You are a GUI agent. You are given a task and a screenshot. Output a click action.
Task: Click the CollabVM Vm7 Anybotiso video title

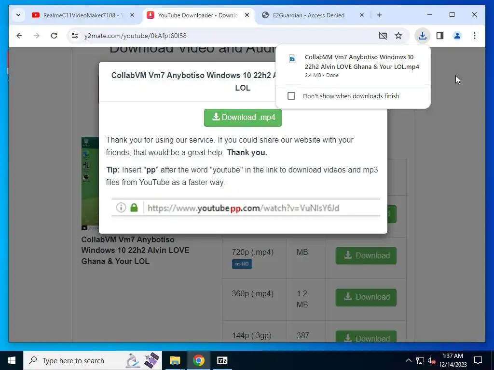(x=135, y=251)
